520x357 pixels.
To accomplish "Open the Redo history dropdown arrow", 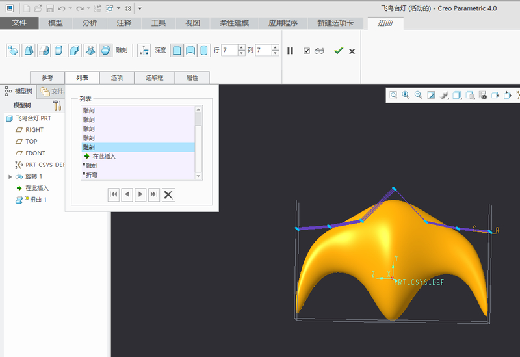I will point(88,8).
